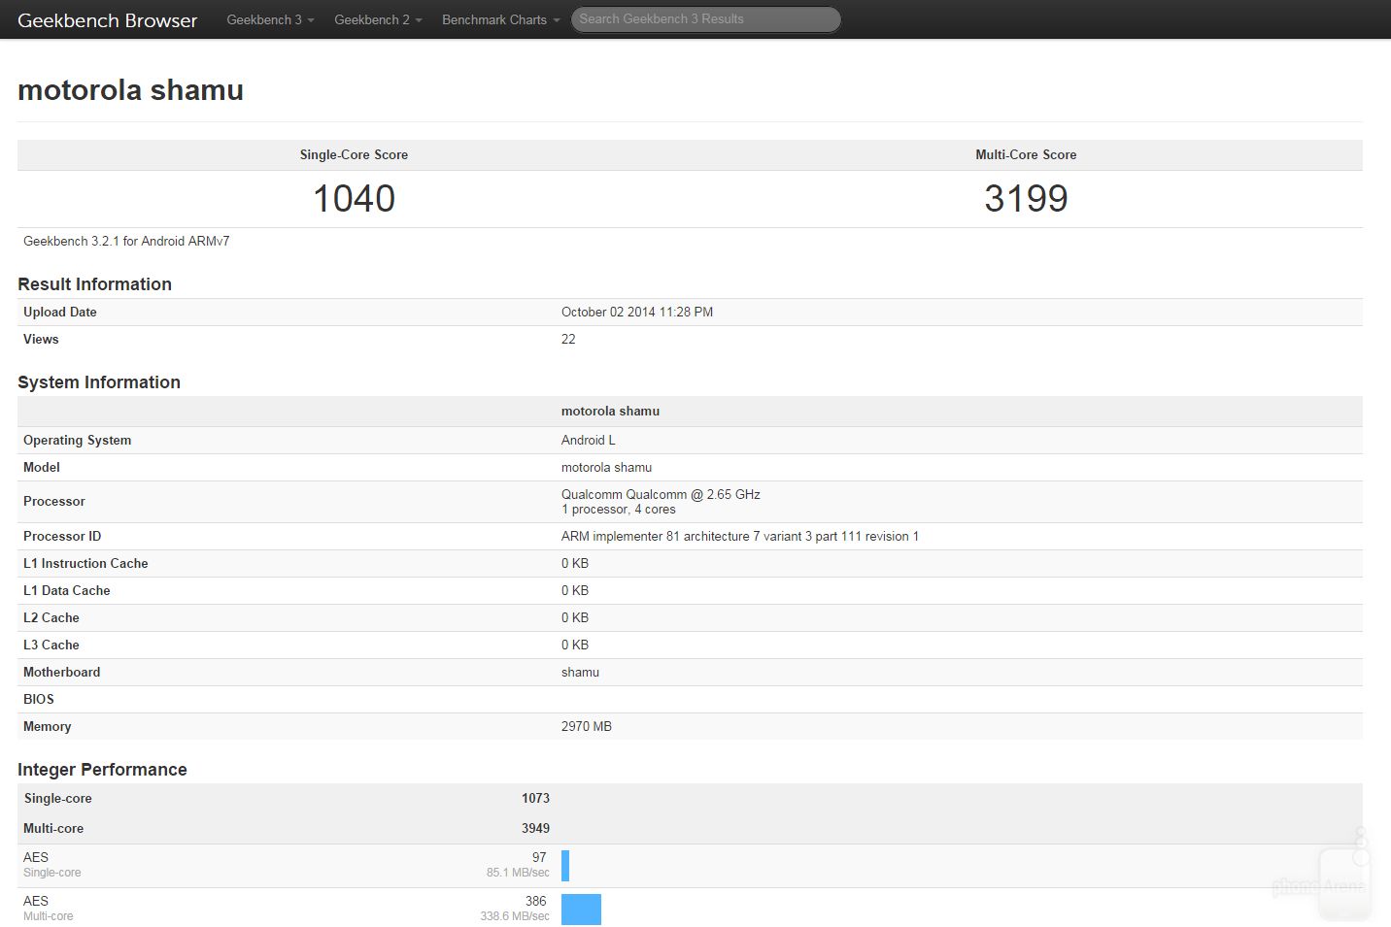Click the AES Multi-core score bar
This screenshot has height=927, width=1391.
point(581,909)
